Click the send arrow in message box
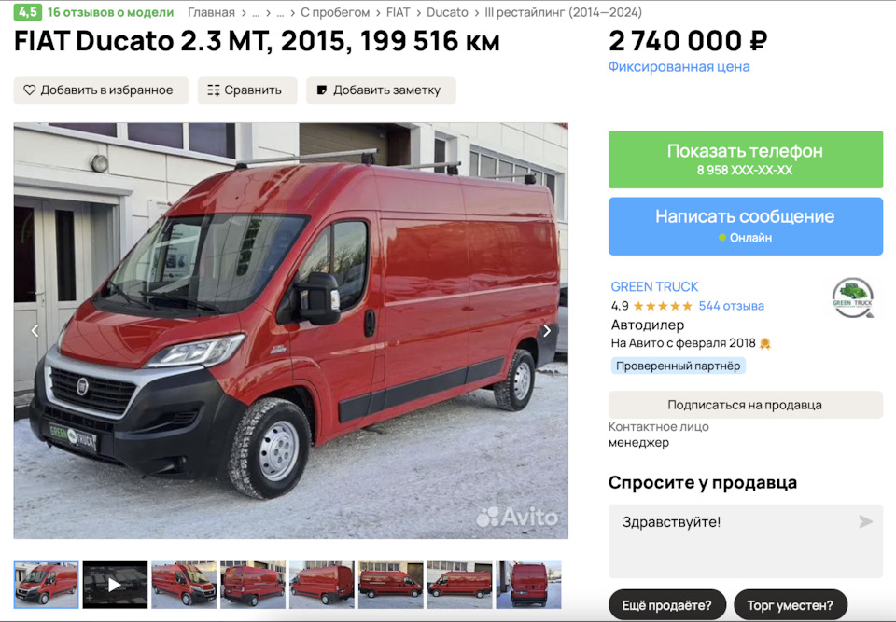896x622 pixels. (x=866, y=521)
